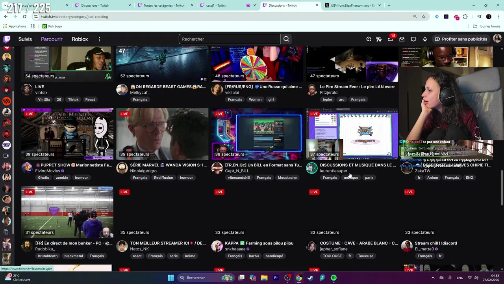Open Steam from the taskbar

[310, 278]
